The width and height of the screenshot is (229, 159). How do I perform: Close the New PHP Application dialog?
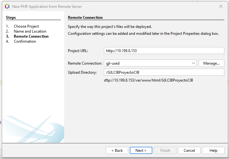click(x=221, y=6)
